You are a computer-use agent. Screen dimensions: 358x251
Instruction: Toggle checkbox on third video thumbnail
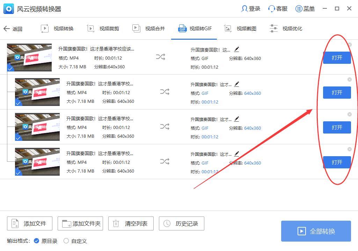[x=18, y=138]
